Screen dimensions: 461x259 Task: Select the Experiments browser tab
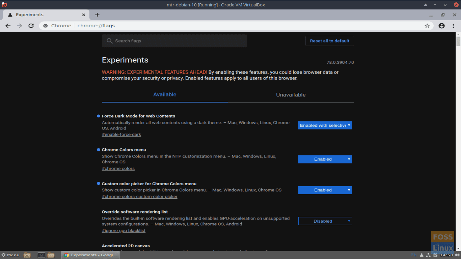pyautogui.click(x=46, y=15)
